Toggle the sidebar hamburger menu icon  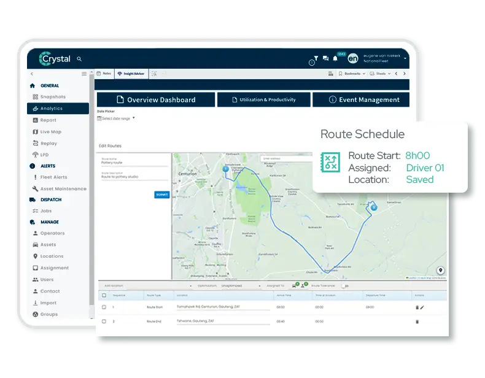point(84,74)
